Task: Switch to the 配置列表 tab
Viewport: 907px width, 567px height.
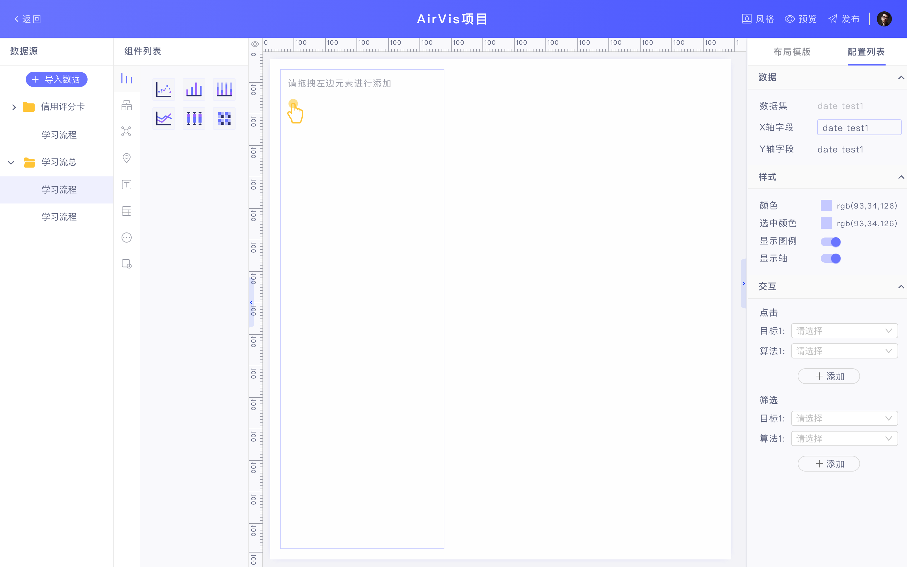Action: pos(866,52)
